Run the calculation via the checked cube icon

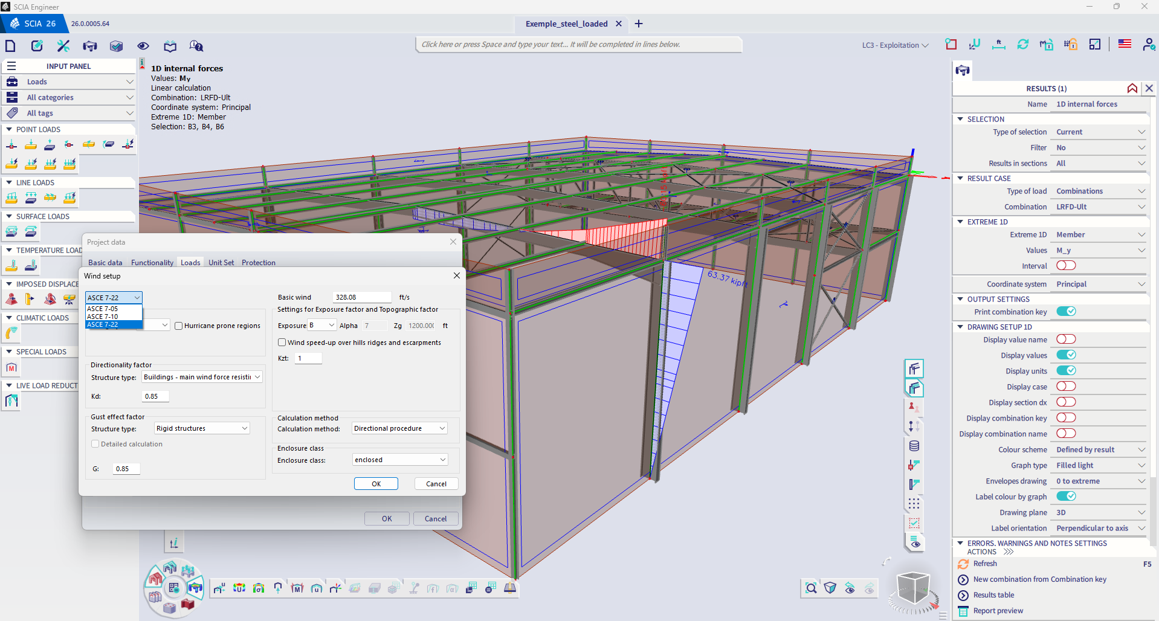(116, 45)
